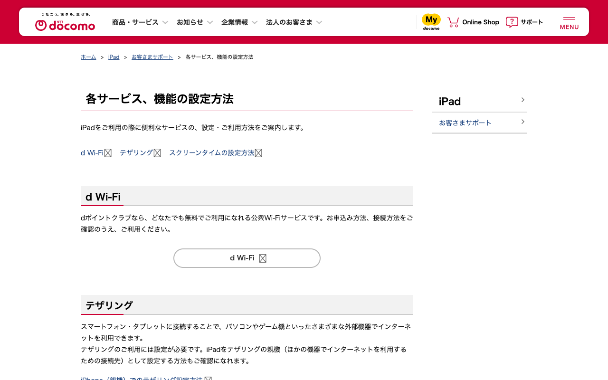Jump to スクリーンタイムの設定方法 link
This screenshot has width=608, height=380.
[212, 153]
